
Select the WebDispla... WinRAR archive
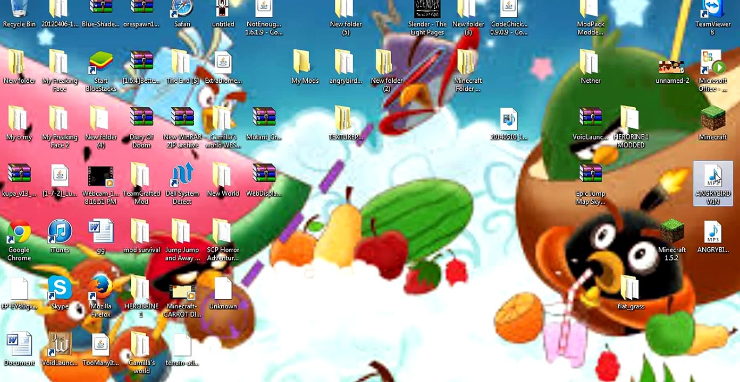(264, 181)
